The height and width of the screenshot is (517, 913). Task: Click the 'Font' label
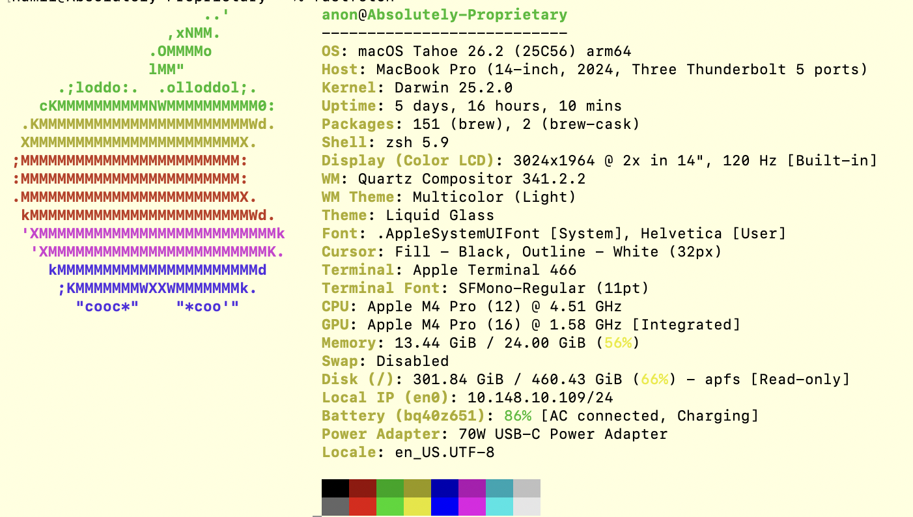click(340, 234)
